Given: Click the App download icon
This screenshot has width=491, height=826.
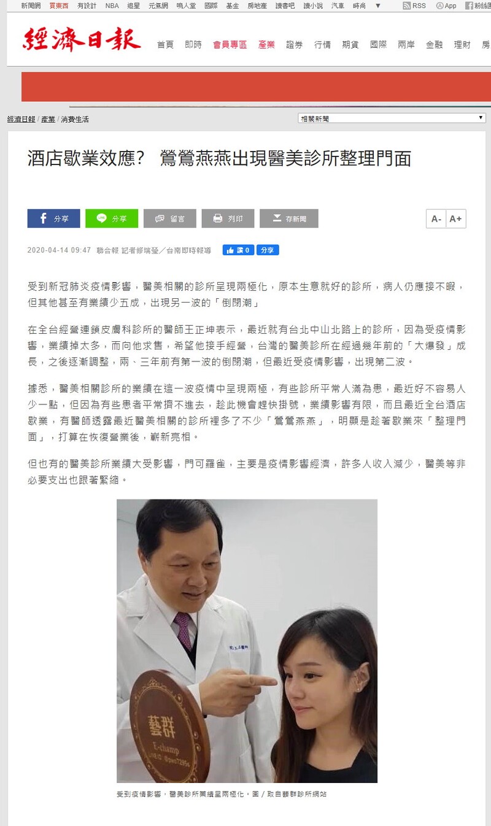Looking at the screenshot, I should pos(446,6).
